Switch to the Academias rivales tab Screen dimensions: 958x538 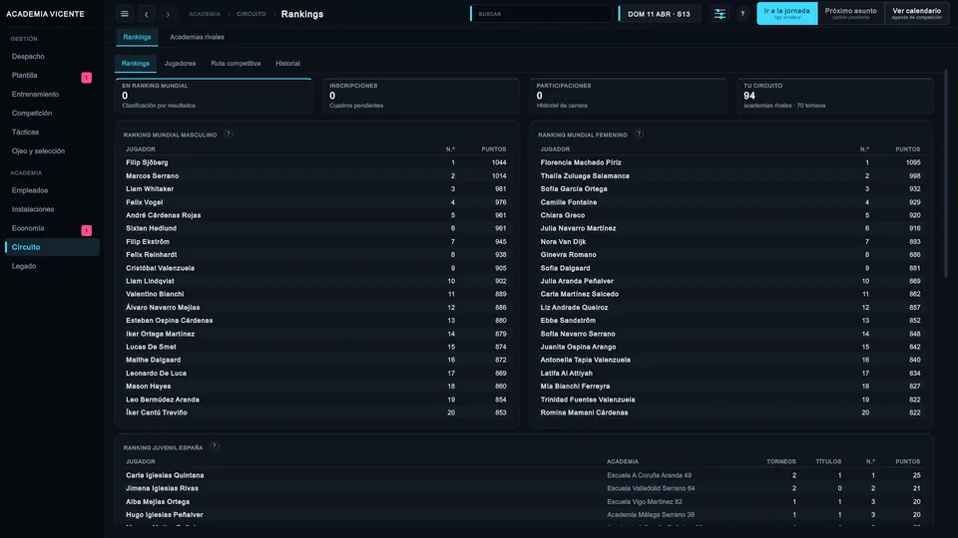197,37
